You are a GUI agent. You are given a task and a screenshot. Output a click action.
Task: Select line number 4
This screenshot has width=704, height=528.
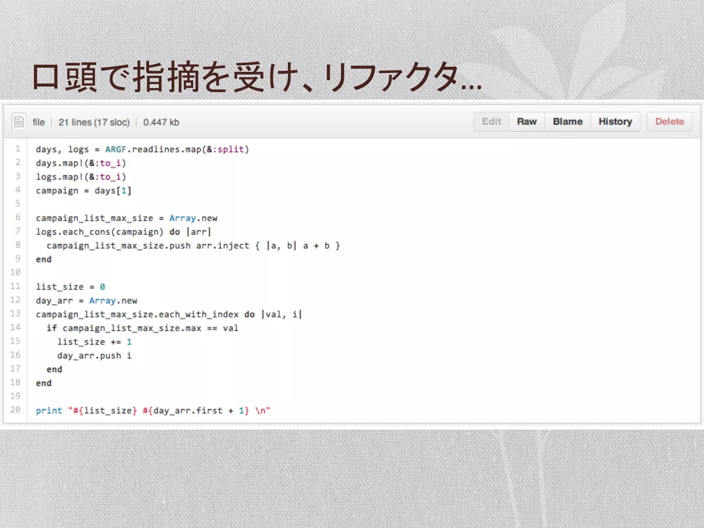(18, 190)
